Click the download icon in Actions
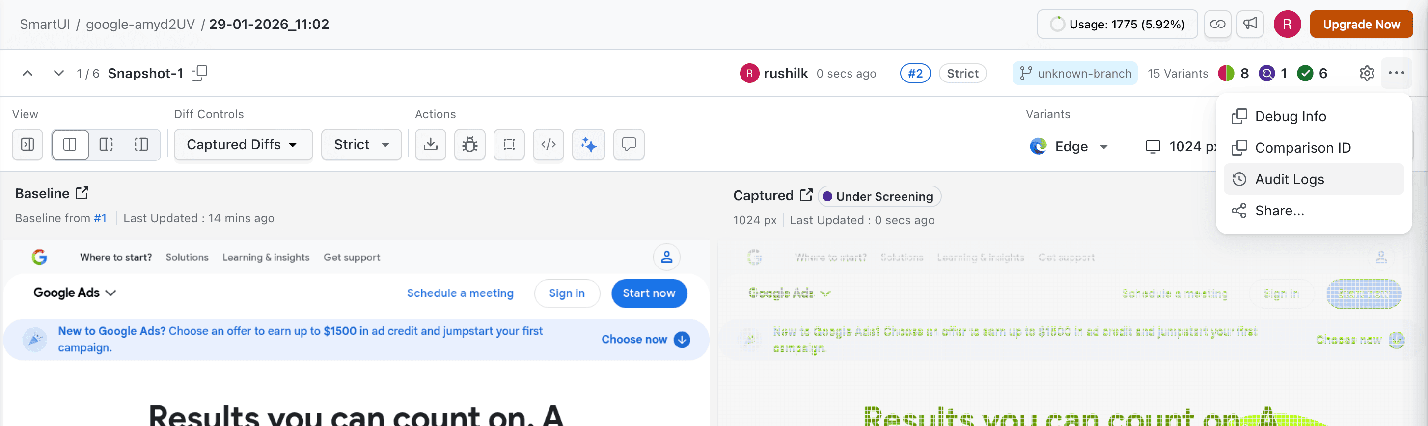The height and width of the screenshot is (426, 1428). tap(430, 145)
